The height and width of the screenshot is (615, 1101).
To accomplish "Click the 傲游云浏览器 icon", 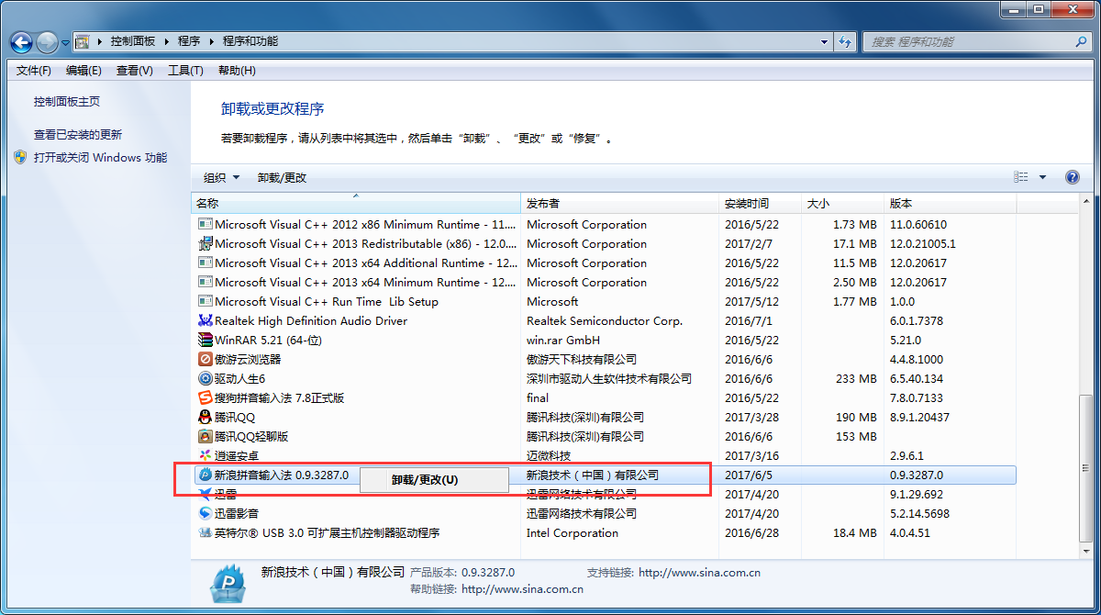I will tap(206, 360).
